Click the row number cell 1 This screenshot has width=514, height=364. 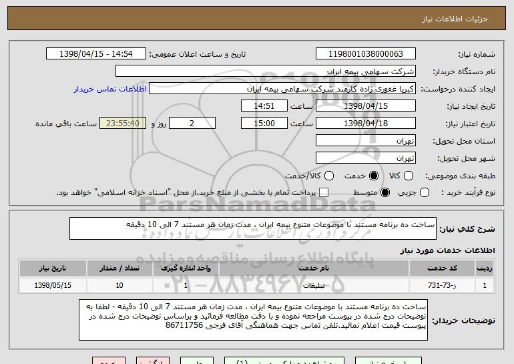click(x=485, y=285)
